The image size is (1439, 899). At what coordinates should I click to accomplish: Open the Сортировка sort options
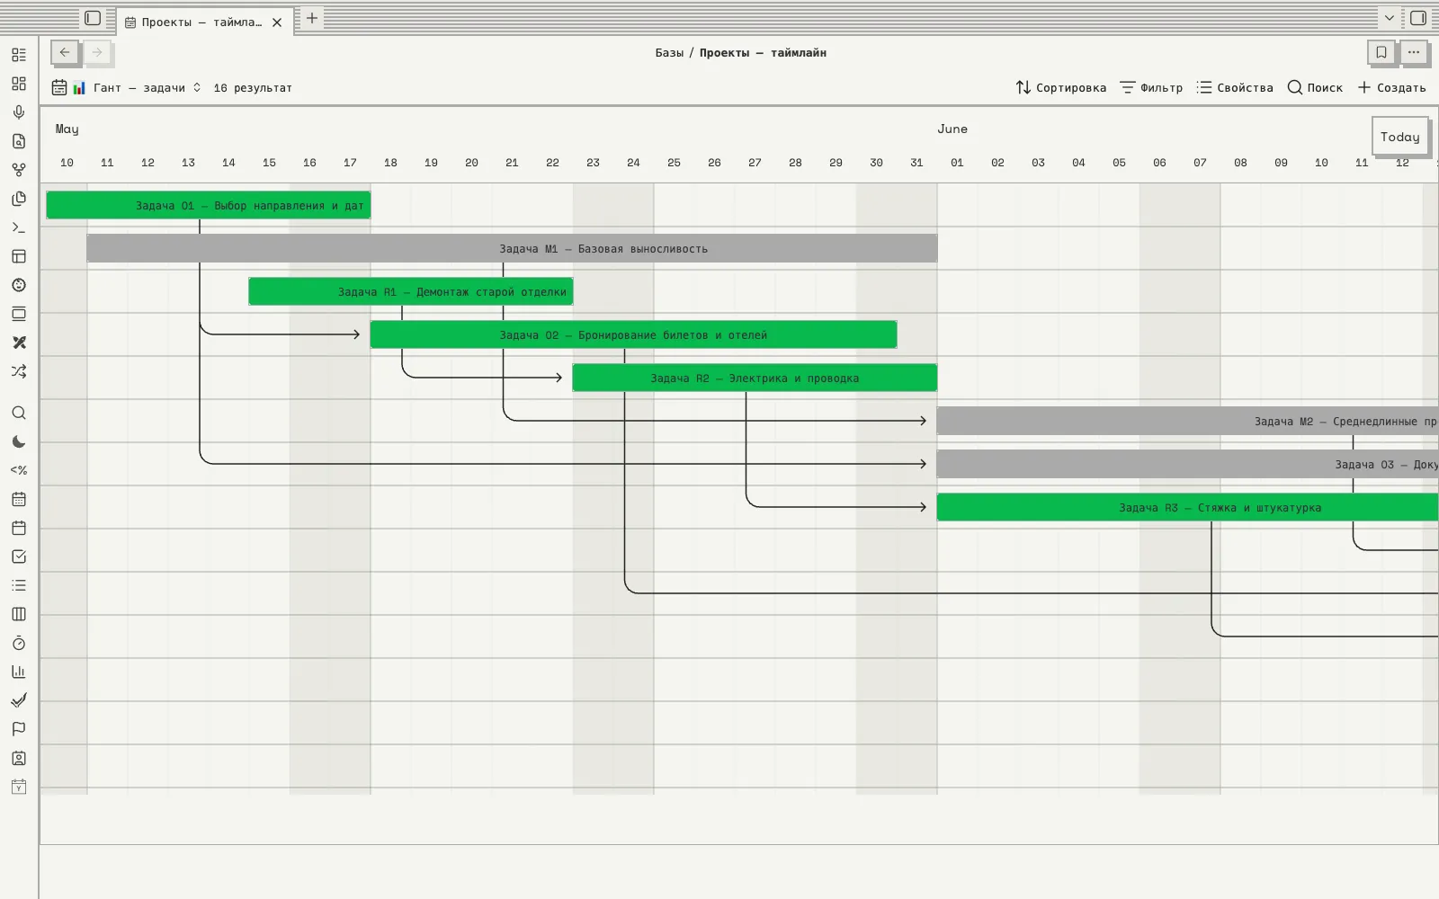pyautogui.click(x=1061, y=87)
